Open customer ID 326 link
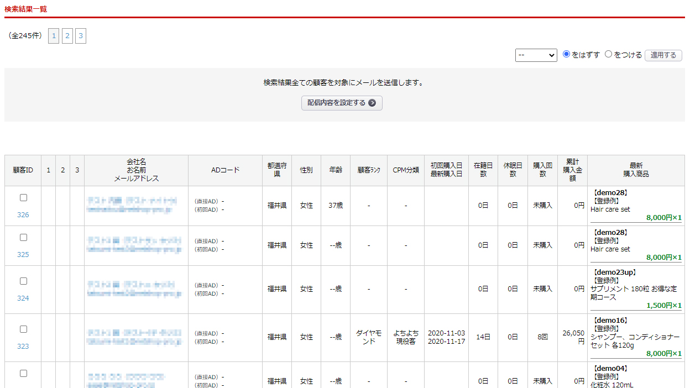The image size is (690, 388). point(23,215)
